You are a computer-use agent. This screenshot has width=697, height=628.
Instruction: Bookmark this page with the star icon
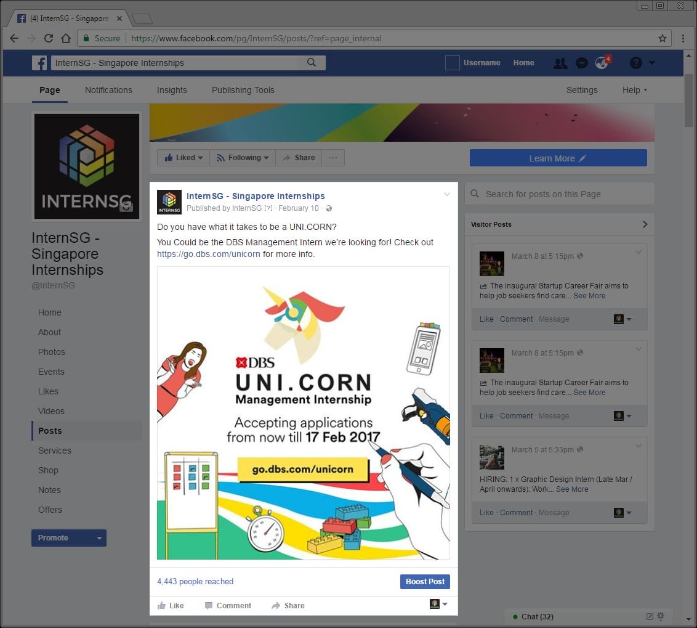point(663,38)
